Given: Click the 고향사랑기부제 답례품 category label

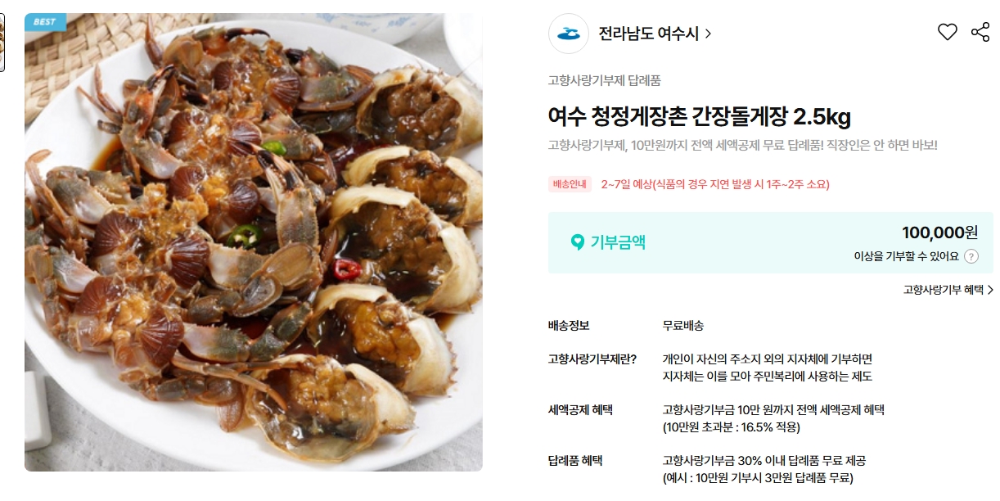Looking at the screenshot, I should click(604, 80).
